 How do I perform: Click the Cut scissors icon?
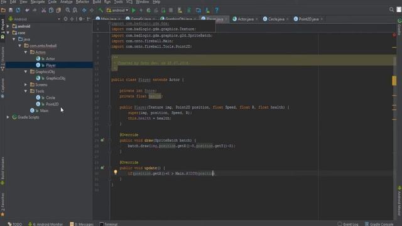pyautogui.click(x=43, y=10)
